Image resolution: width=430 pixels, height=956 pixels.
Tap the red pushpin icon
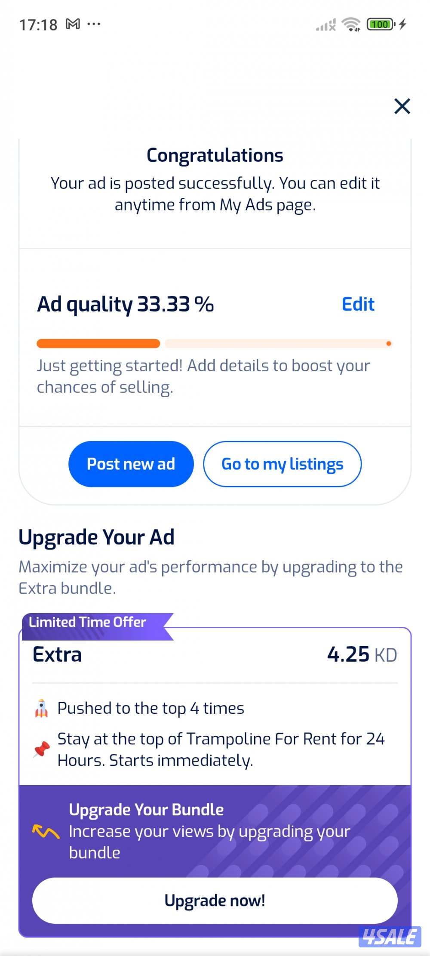pyautogui.click(x=42, y=749)
